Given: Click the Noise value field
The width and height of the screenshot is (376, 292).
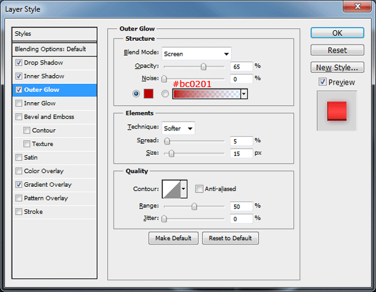Looking at the screenshot, I should [x=241, y=79].
